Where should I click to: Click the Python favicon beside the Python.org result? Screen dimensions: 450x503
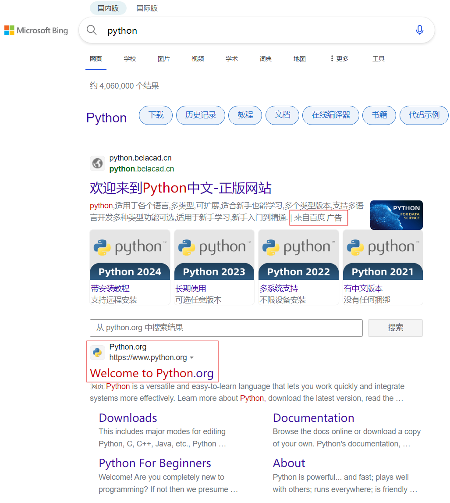click(x=96, y=352)
